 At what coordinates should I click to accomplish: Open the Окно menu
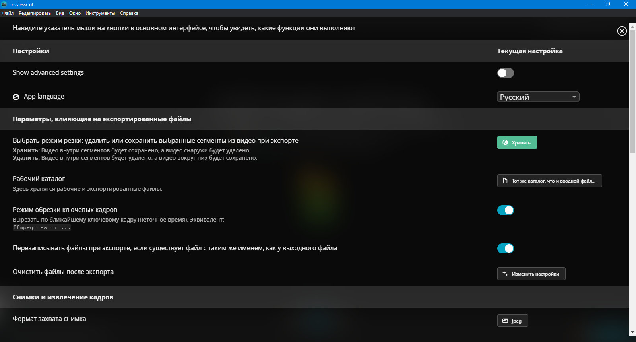pyautogui.click(x=75, y=13)
